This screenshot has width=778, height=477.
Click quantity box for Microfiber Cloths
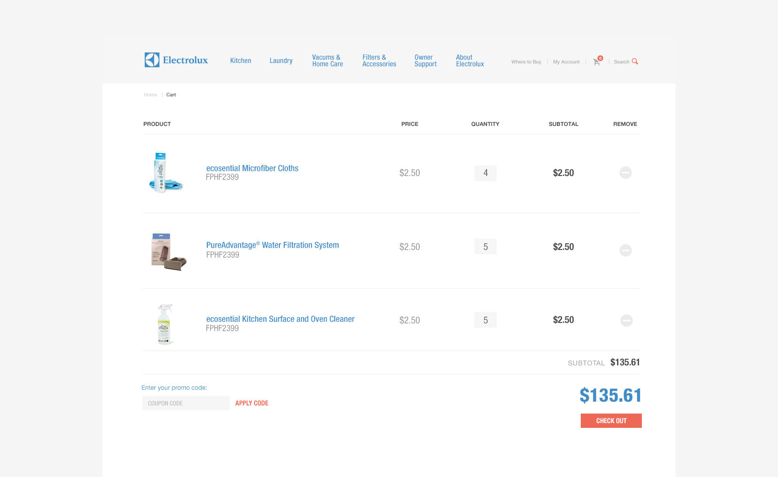(x=485, y=173)
